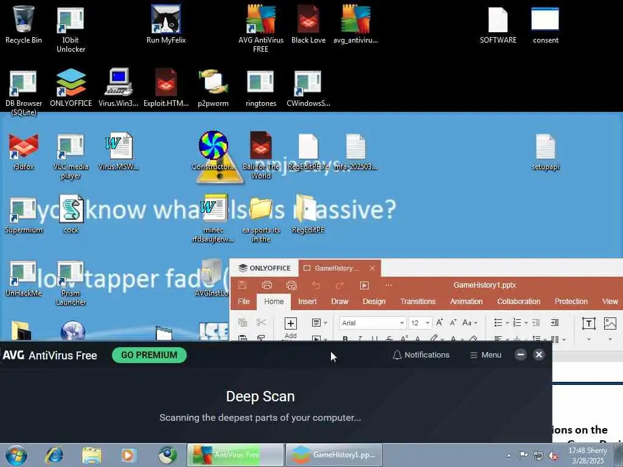
Task: Switch to the Collaboration tab
Action: (x=518, y=302)
